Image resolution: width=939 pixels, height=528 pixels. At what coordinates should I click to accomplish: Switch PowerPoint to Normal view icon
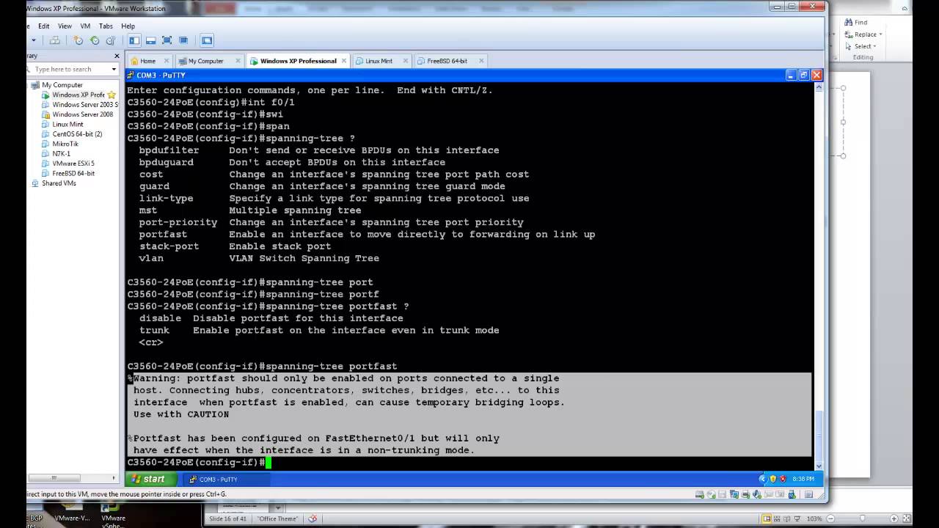coord(767,518)
